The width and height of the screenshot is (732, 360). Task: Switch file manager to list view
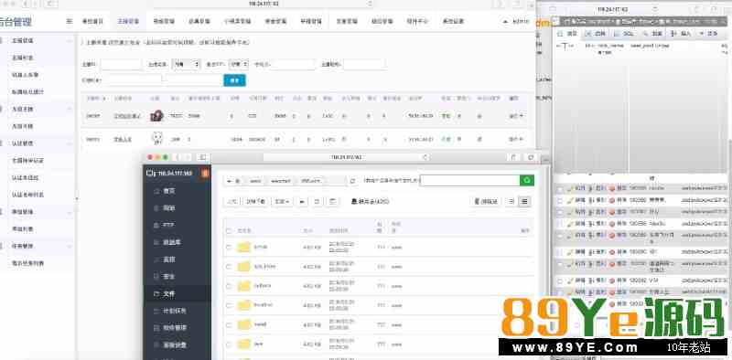point(524,201)
